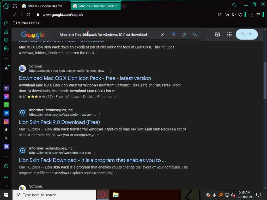Go back to previous page

(15, 15)
